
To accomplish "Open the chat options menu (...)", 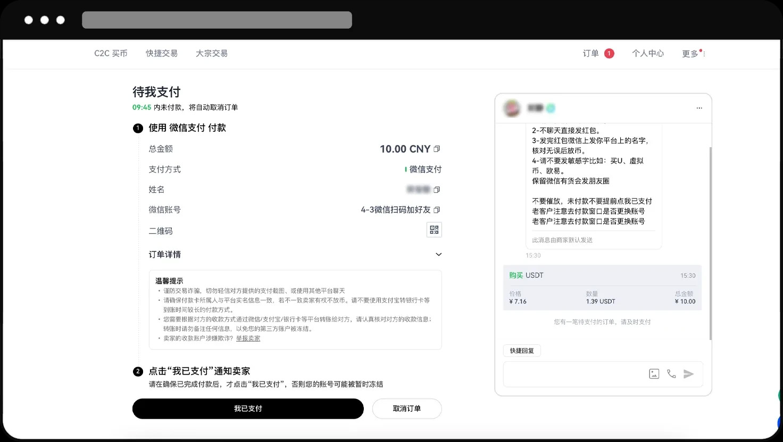I will coord(699,107).
